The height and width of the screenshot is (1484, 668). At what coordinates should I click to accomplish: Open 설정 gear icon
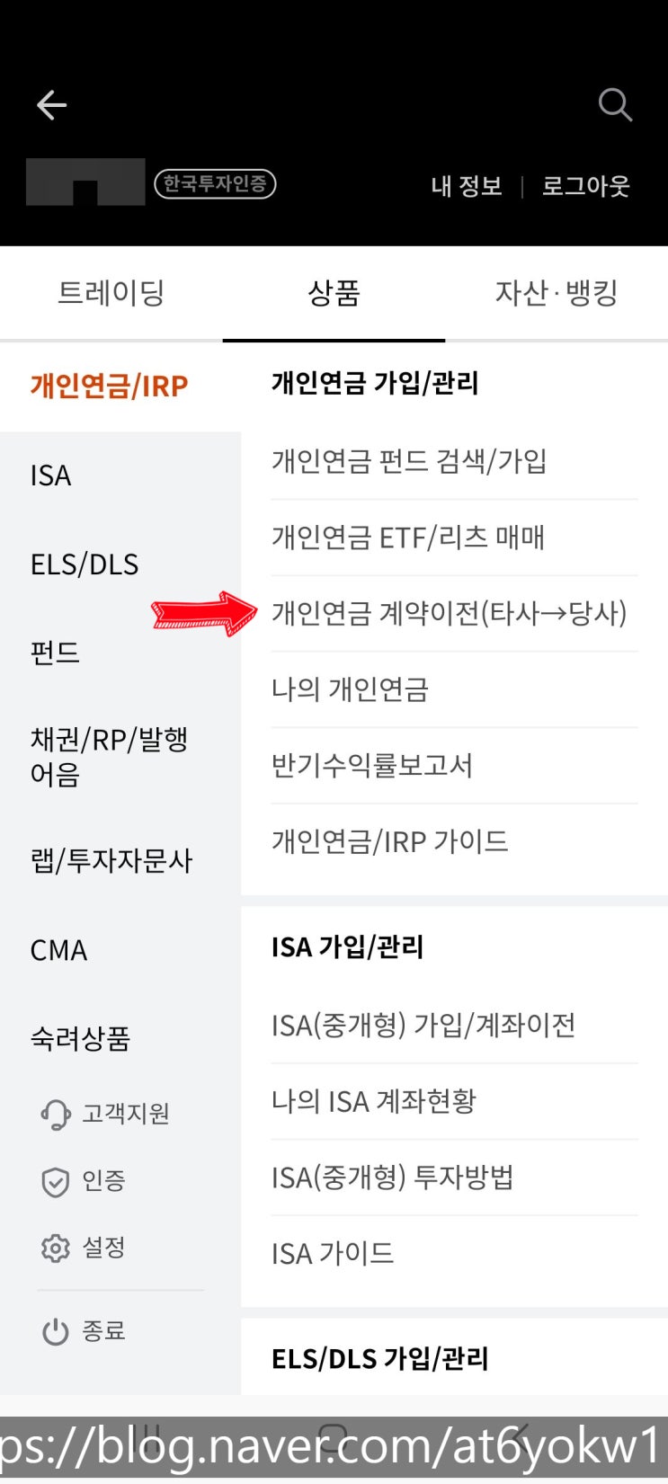click(56, 1248)
